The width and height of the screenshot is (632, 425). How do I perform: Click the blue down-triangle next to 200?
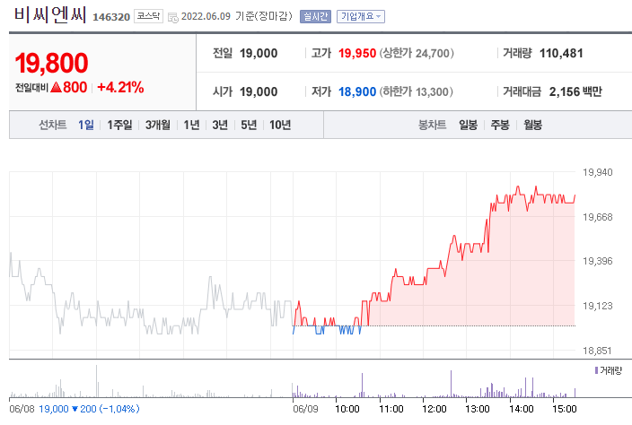[x=75, y=409]
